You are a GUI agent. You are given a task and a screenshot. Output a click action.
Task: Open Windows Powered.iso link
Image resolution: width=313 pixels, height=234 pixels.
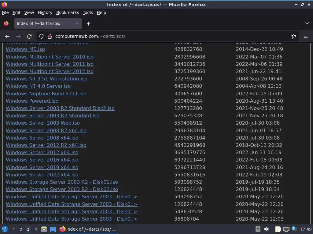click(32, 101)
